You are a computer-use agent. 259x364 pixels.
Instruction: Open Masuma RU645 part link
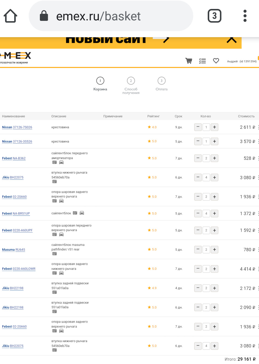tap(13, 250)
